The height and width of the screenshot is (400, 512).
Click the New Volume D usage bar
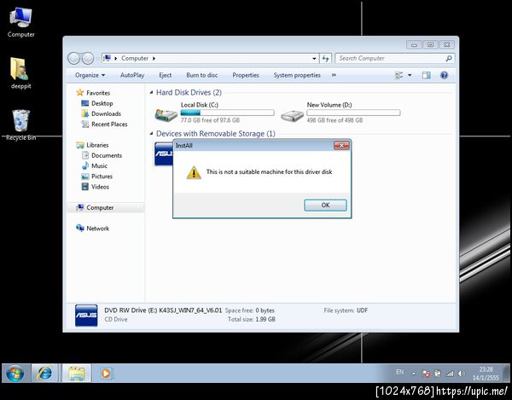point(353,113)
